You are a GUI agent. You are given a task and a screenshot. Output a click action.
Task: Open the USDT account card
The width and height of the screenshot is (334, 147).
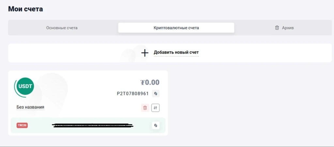(88, 103)
